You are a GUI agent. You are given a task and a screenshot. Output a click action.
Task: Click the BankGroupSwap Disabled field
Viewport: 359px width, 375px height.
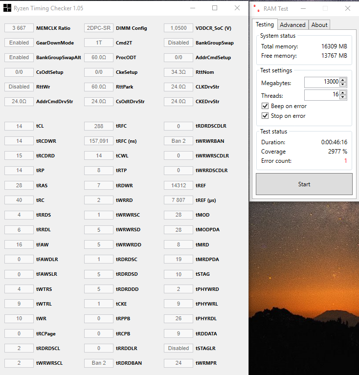[x=179, y=43]
